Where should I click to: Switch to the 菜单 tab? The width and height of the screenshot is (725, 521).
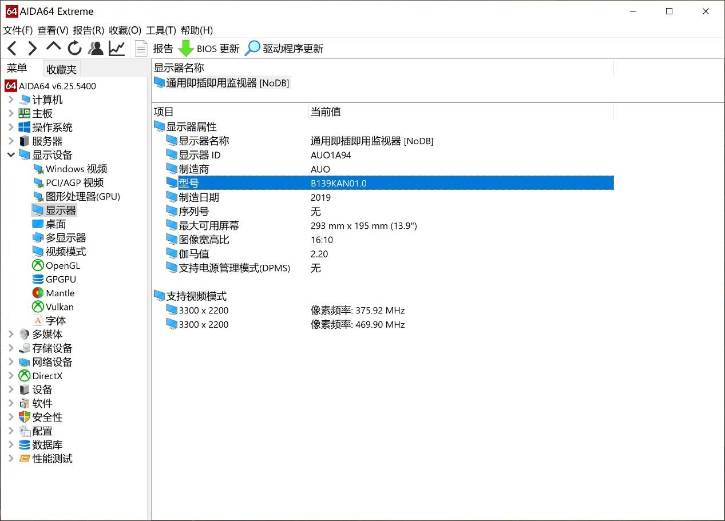pos(17,69)
